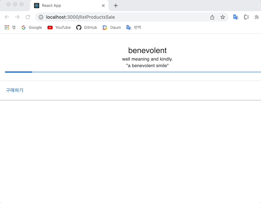Screen dimensions: 261x203
Task: Select the React App tab
Action: point(69,6)
